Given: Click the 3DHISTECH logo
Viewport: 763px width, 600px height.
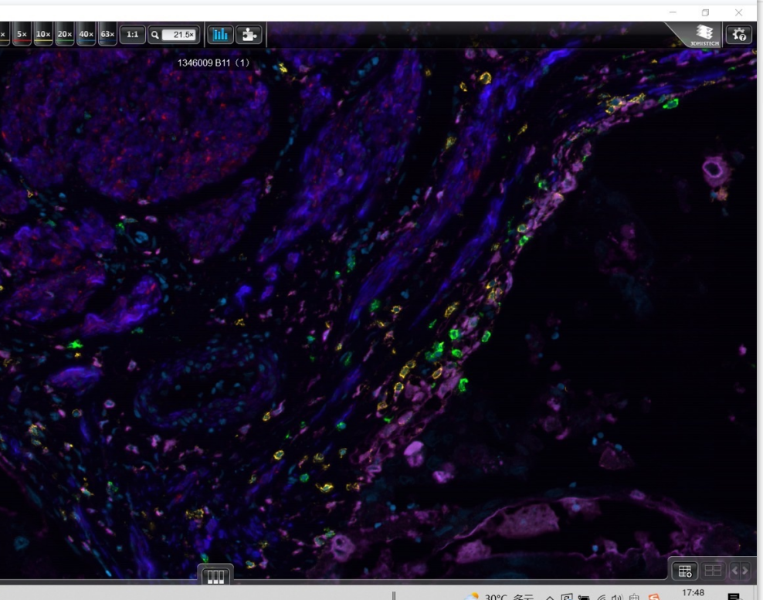Looking at the screenshot, I should 704,35.
